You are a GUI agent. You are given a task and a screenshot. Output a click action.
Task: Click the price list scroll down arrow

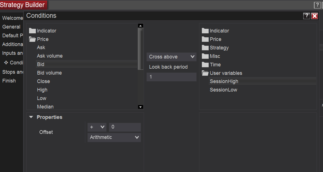click(x=141, y=107)
